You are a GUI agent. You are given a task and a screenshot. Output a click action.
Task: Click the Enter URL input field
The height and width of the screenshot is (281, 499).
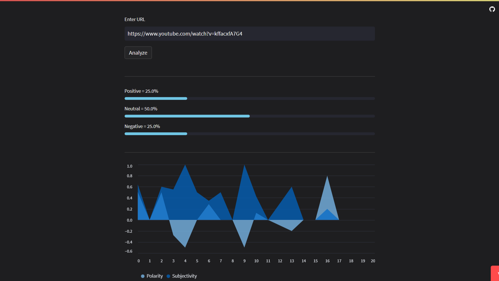250,34
